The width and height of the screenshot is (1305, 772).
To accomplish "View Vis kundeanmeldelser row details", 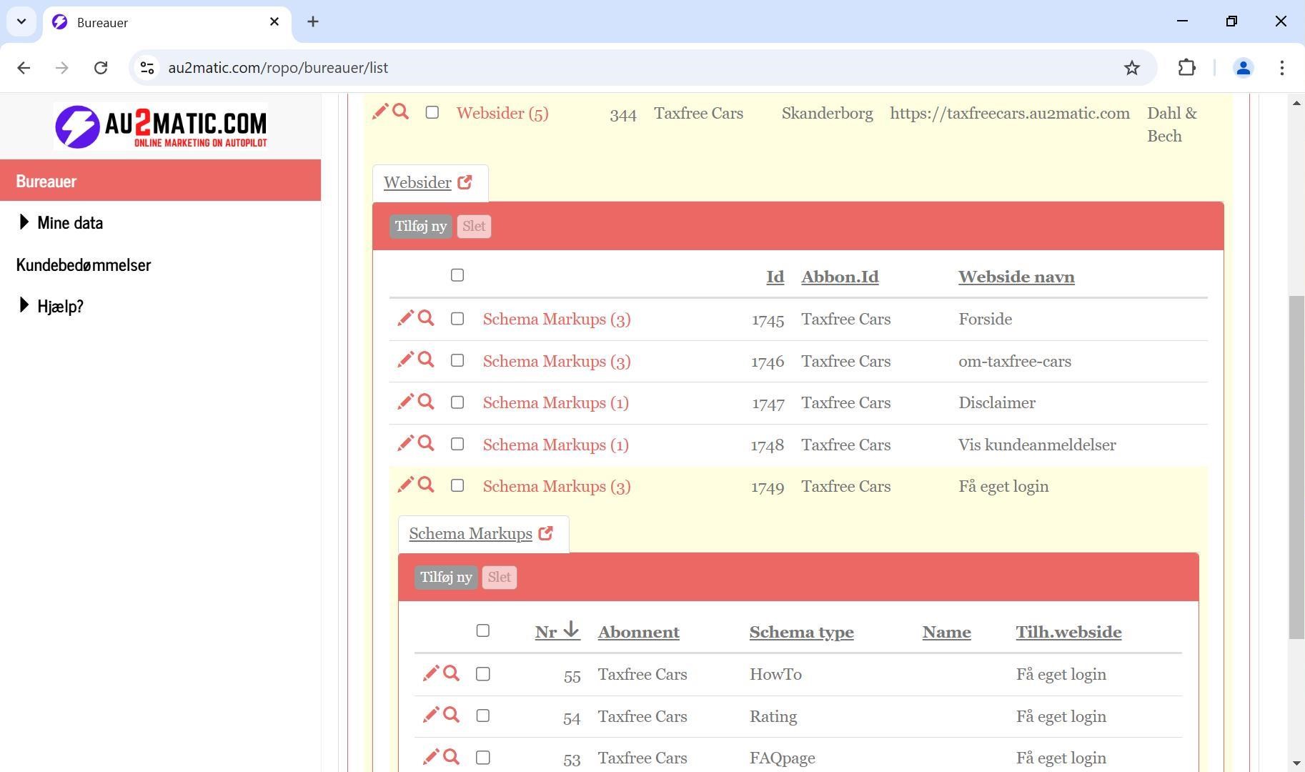I will coord(426,443).
